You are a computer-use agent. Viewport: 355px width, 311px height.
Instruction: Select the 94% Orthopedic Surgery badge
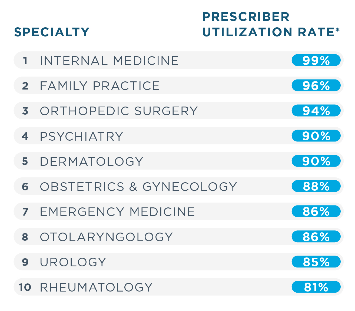tap(316, 111)
